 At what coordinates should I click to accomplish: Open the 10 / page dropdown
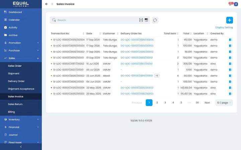tap(224, 103)
